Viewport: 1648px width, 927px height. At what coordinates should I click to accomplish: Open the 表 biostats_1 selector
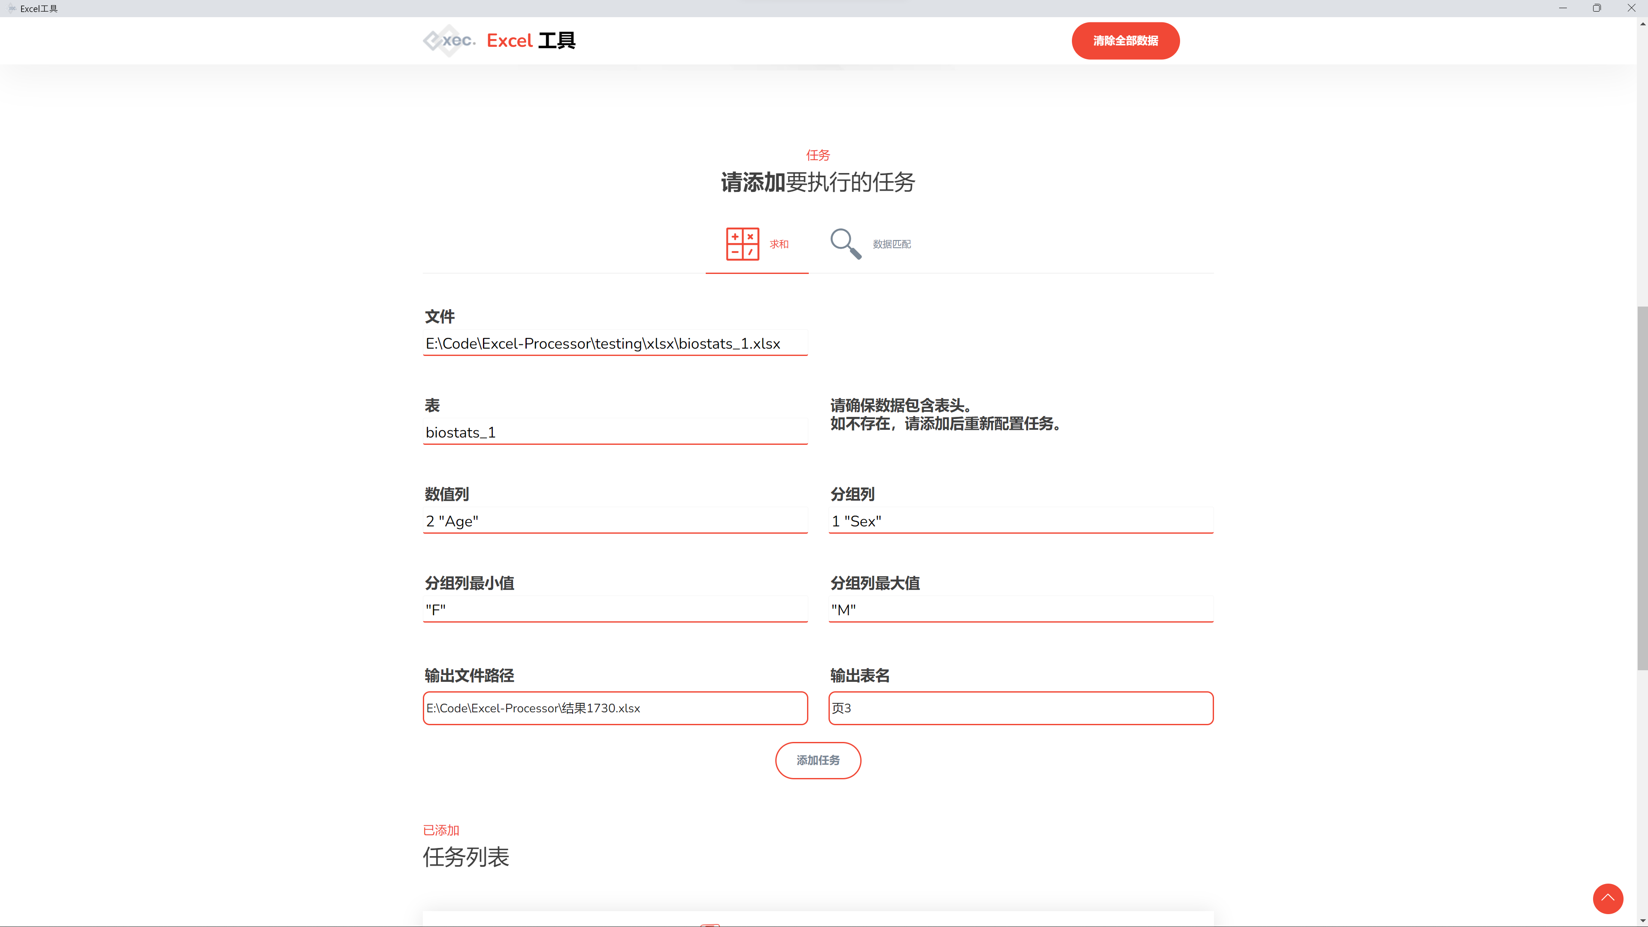pos(615,432)
